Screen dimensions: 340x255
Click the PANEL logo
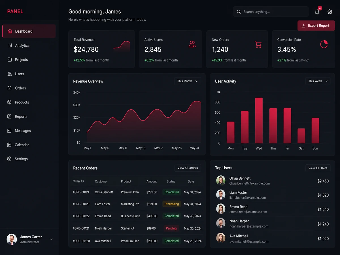click(15, 12)
